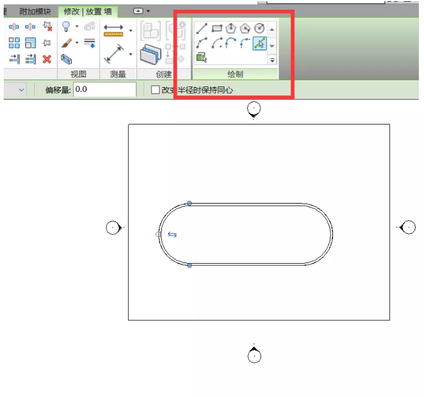Select the Circle draw tool
The width and height of the screenshot is (425, 398).
(x=259, y=28)
